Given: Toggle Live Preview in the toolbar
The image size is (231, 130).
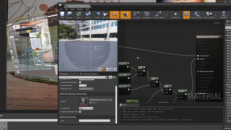Looking at the screenshot, I should point(126,15).
